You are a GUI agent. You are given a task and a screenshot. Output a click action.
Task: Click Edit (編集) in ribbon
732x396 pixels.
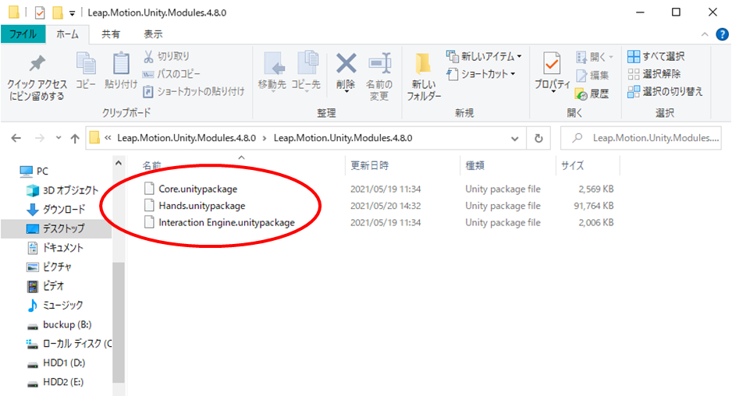coord(592,75)
